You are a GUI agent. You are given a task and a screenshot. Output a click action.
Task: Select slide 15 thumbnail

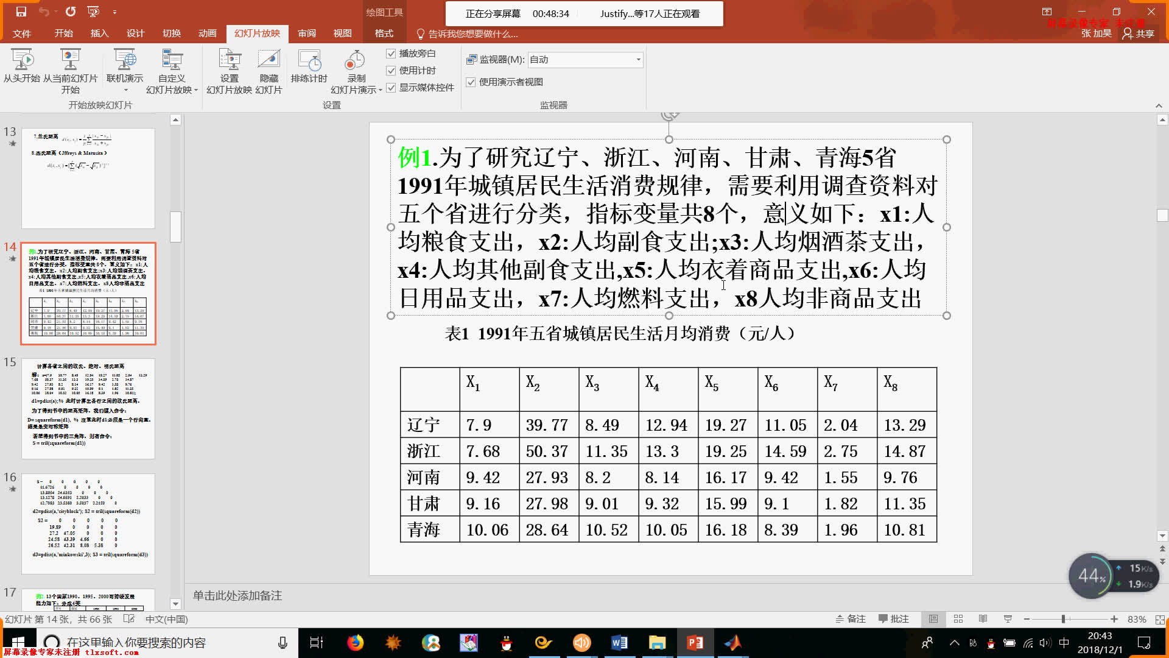click(x=88, y=408)
